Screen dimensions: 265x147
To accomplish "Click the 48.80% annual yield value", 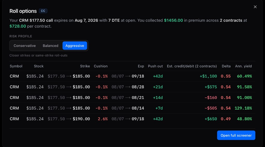I will pyautogui.click(x=244, y=119).
